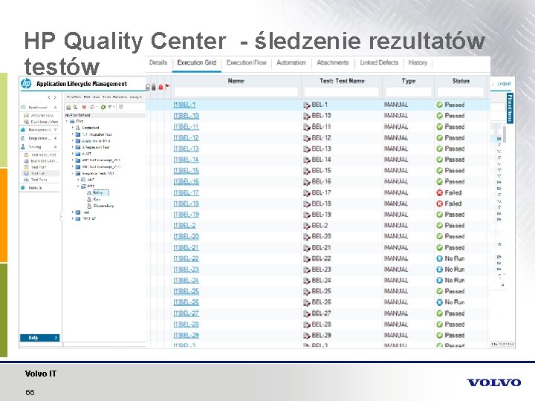The image size is (535, 401).
Task: Click the Defects module icon in sidebar
Action: [x=23, y=188]
